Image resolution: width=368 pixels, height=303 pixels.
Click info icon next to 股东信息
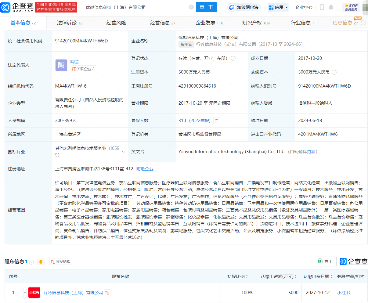tap(31, 262)
